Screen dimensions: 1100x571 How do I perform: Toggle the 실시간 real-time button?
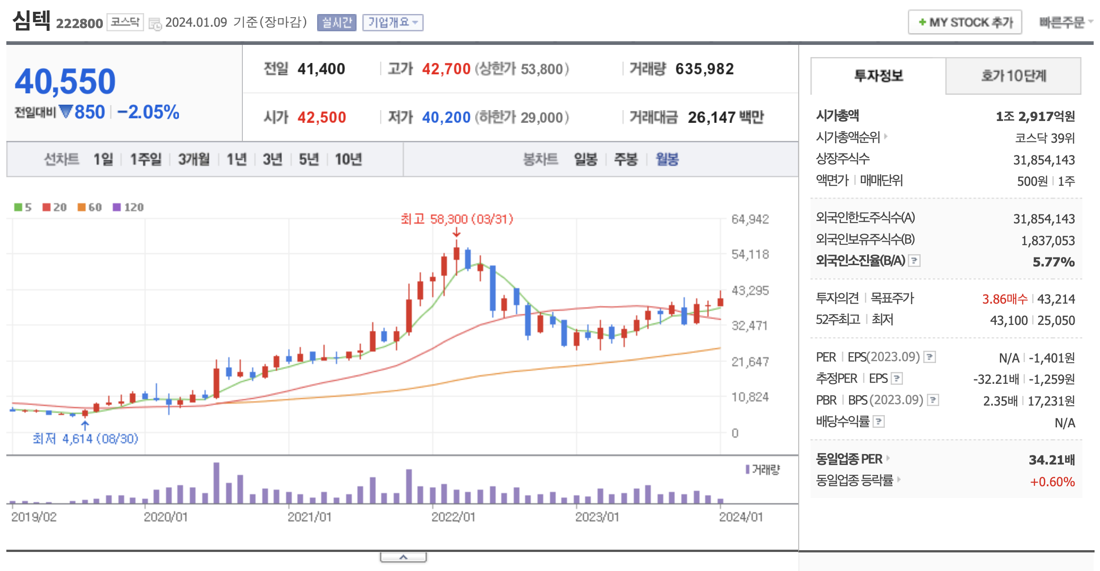pyautogui.click(x=337, y=22)
